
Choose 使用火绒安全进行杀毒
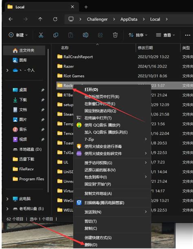(103, 146)
